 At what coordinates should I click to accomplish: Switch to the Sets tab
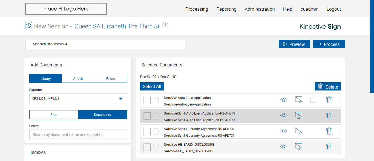[x=54, y=115]
